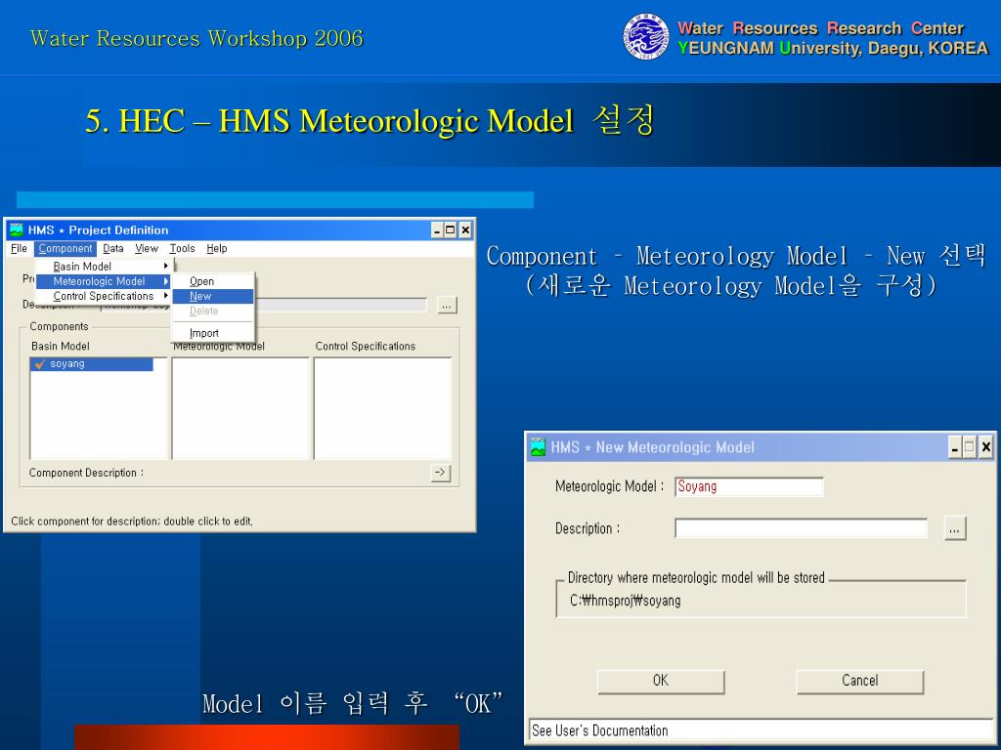Viewport: 1001px width, 750px height.
Task: Expand the Basin Model submenu
Action: [104, 266]
